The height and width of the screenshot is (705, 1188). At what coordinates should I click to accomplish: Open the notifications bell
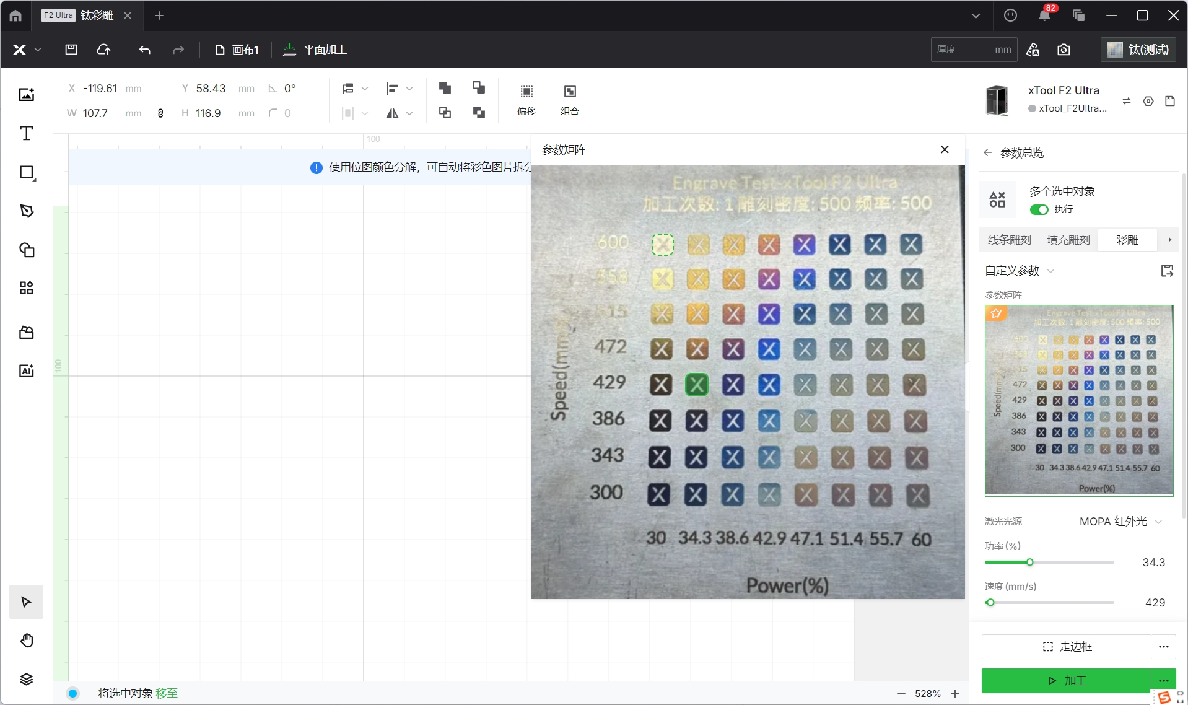pos(1044,15)
